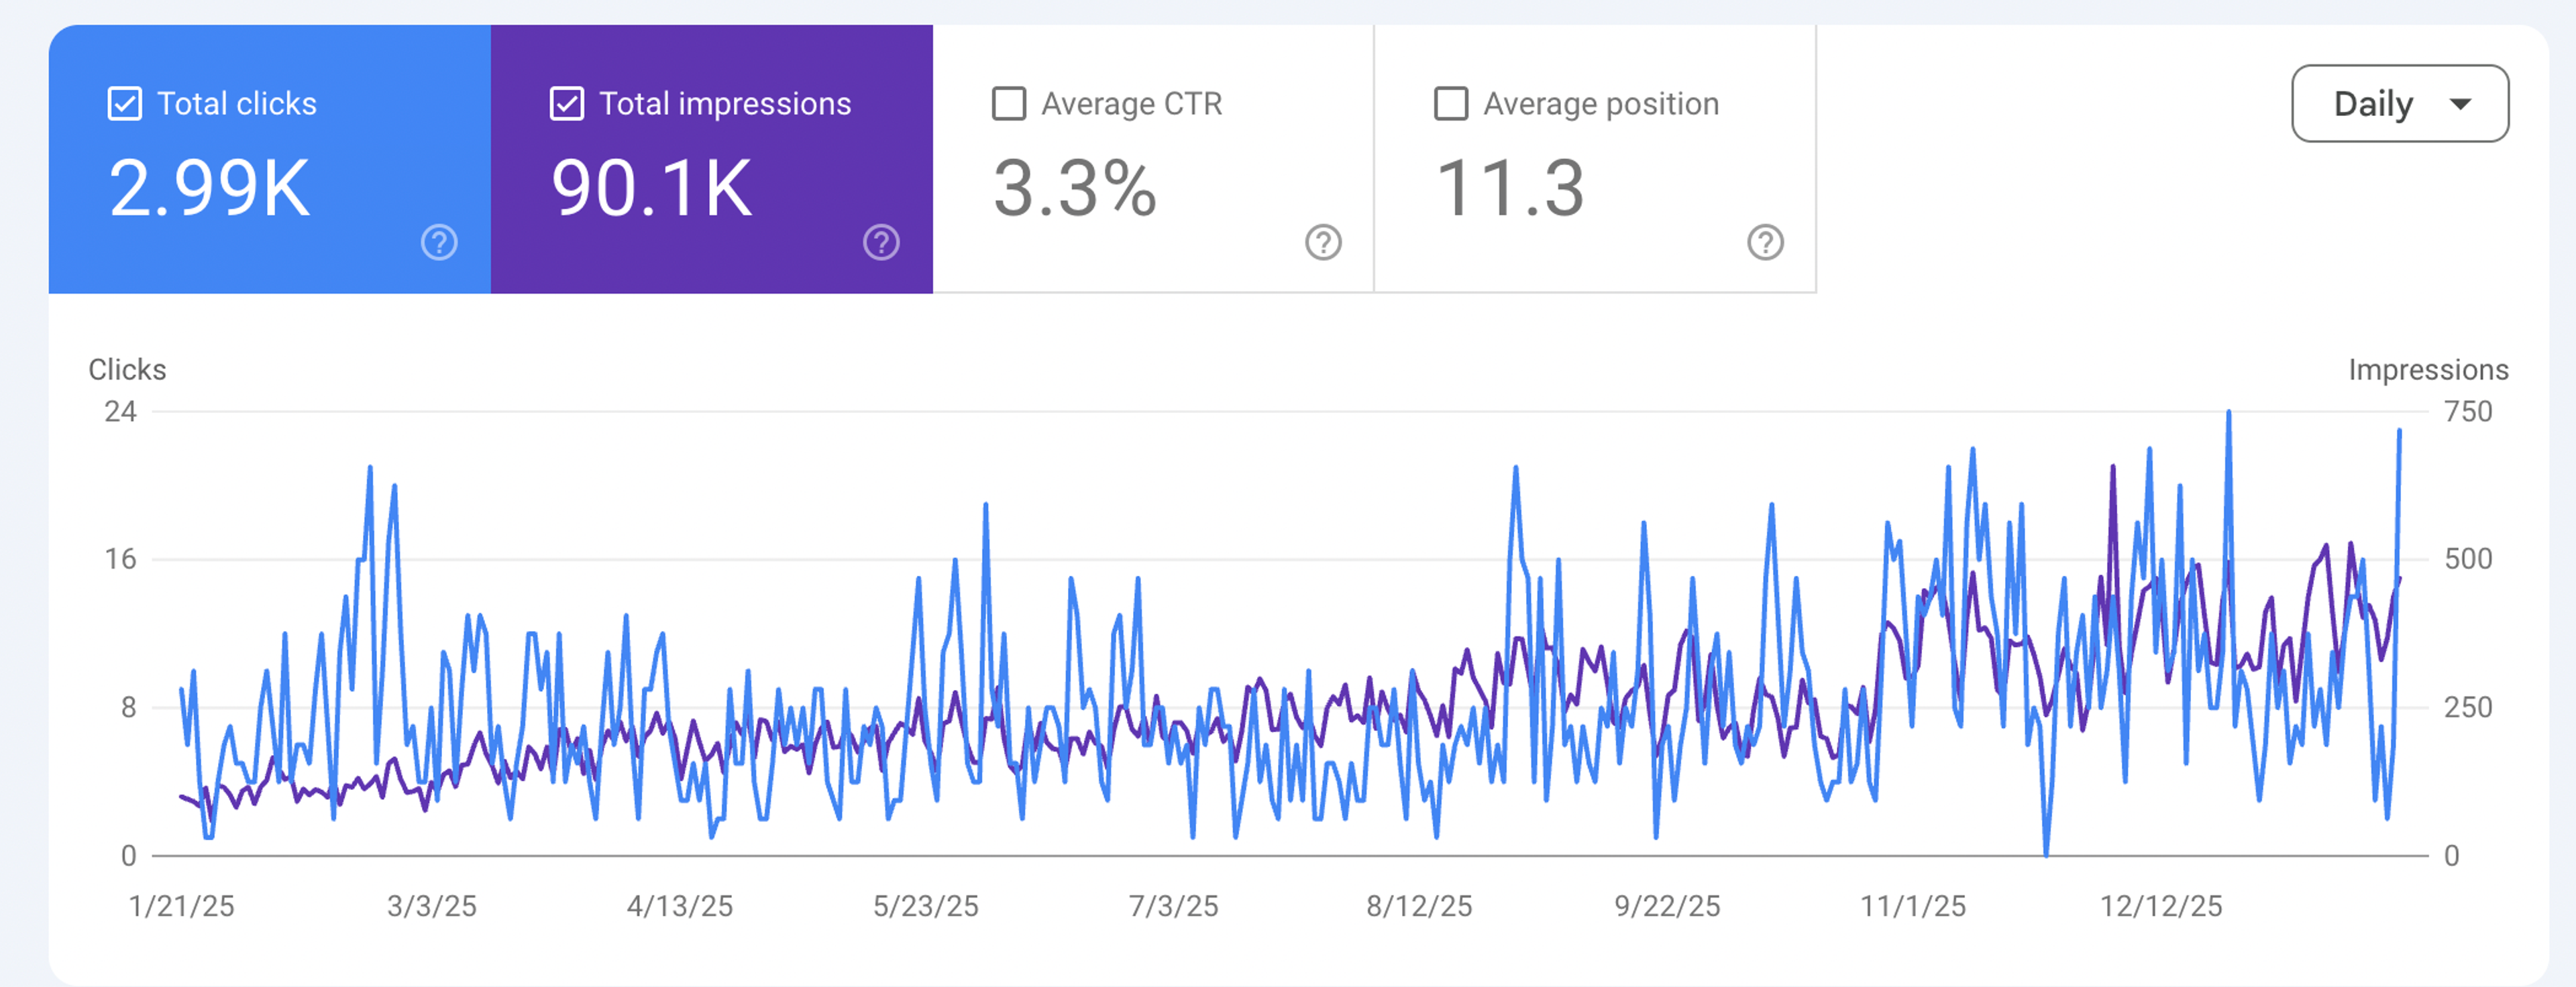Click the 1/21/25 date label

pos(181,907)
